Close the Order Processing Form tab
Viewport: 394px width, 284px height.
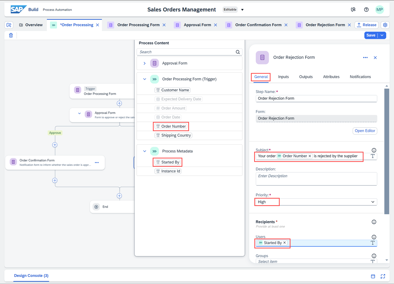(164, 25)
